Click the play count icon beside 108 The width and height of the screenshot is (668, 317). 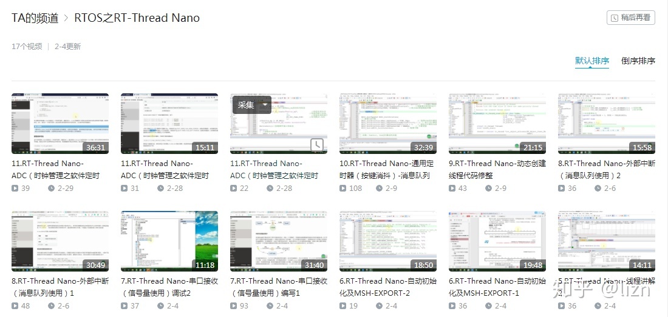[x=343, y=189]
